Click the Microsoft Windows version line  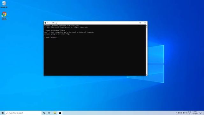(62, 26)
